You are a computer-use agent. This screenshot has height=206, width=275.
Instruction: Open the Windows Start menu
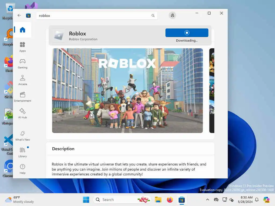tap(86, 200)
